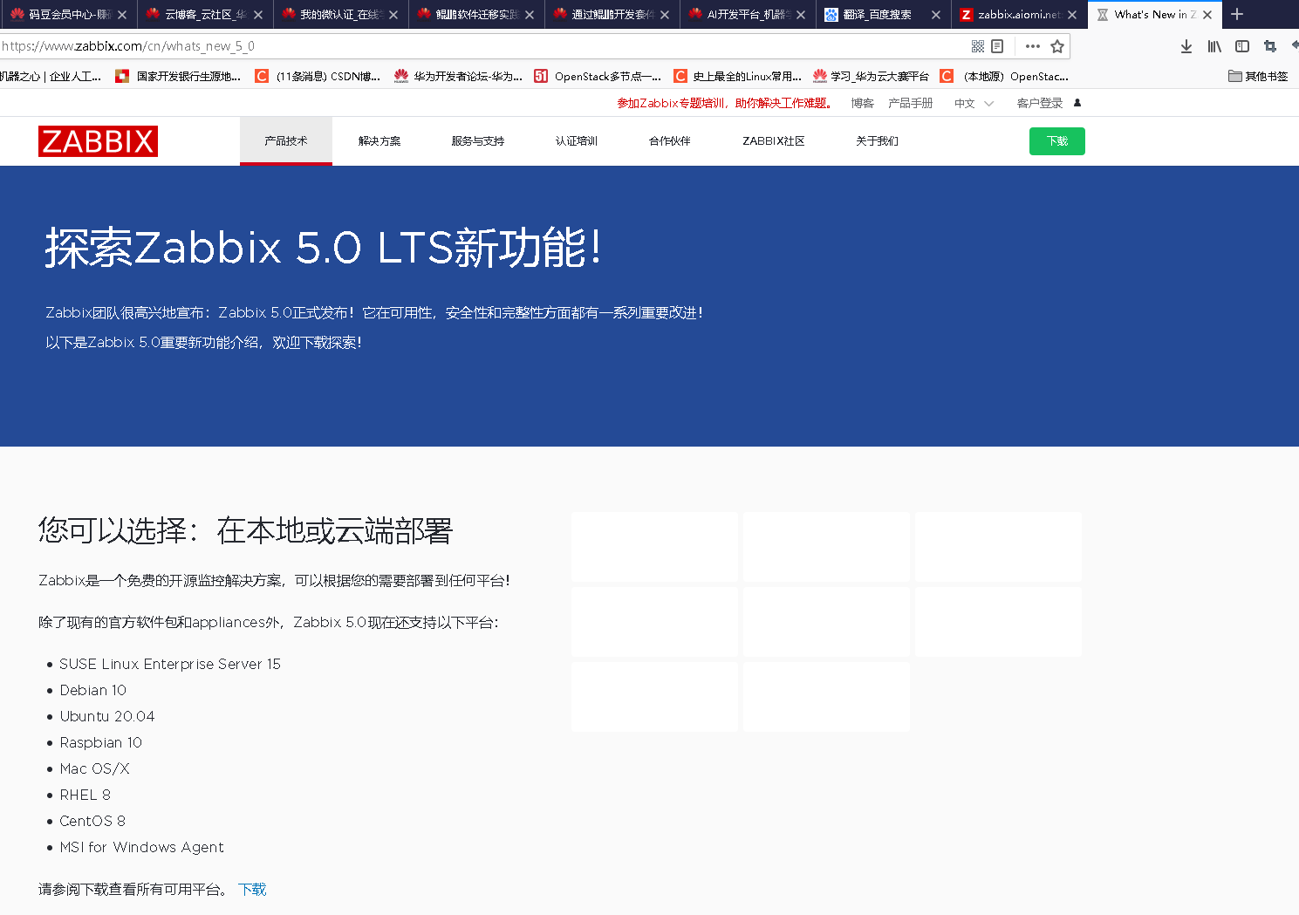The width and height of the screenshot is (1299, 915).
Task: Toggle reader view in address bar
Action: 997,46
